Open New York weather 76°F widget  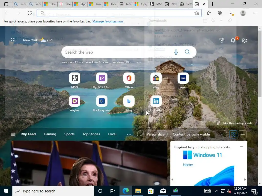point(38,40)
